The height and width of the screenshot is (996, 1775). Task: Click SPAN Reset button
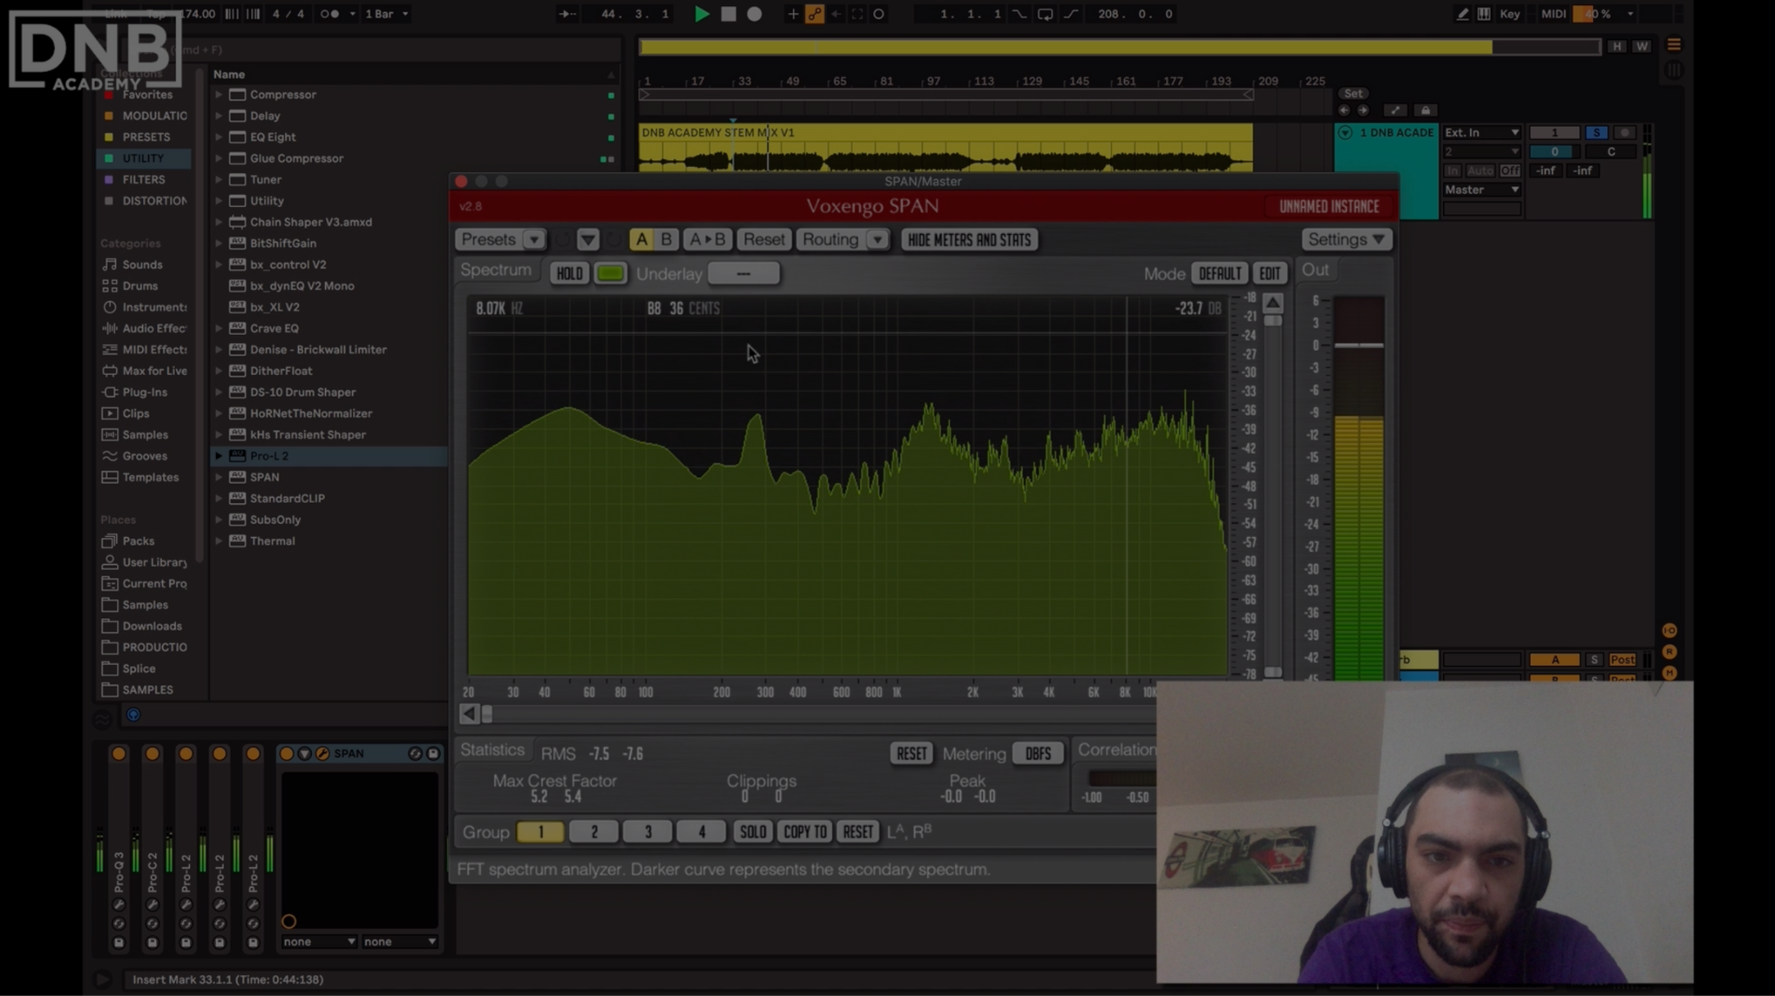[764, 240]
